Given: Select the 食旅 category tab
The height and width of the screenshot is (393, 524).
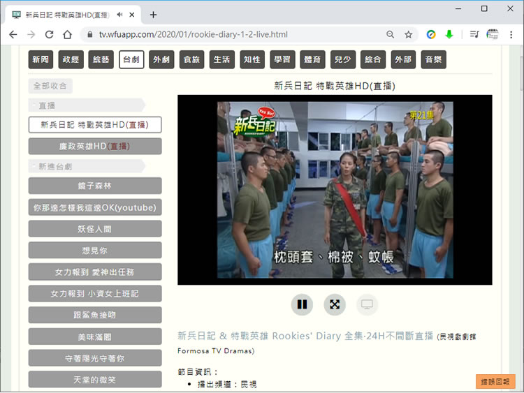Looking at the screenshot, I should pos(192,59).
